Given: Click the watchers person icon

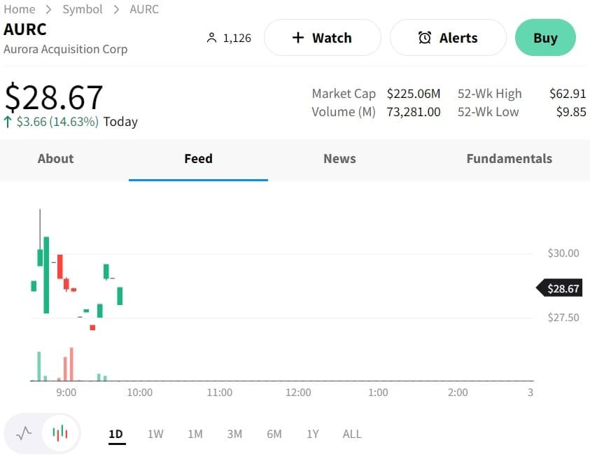Looking at the screenshot, I should 212,38.
